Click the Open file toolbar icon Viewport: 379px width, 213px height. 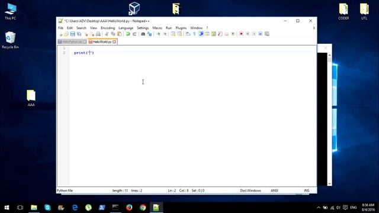tap(66, 34)
